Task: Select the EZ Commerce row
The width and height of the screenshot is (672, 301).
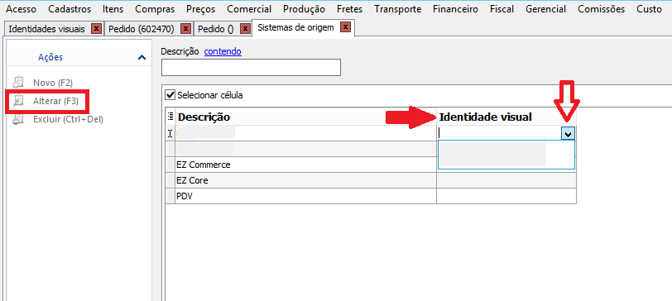Action: coord(305,165)
